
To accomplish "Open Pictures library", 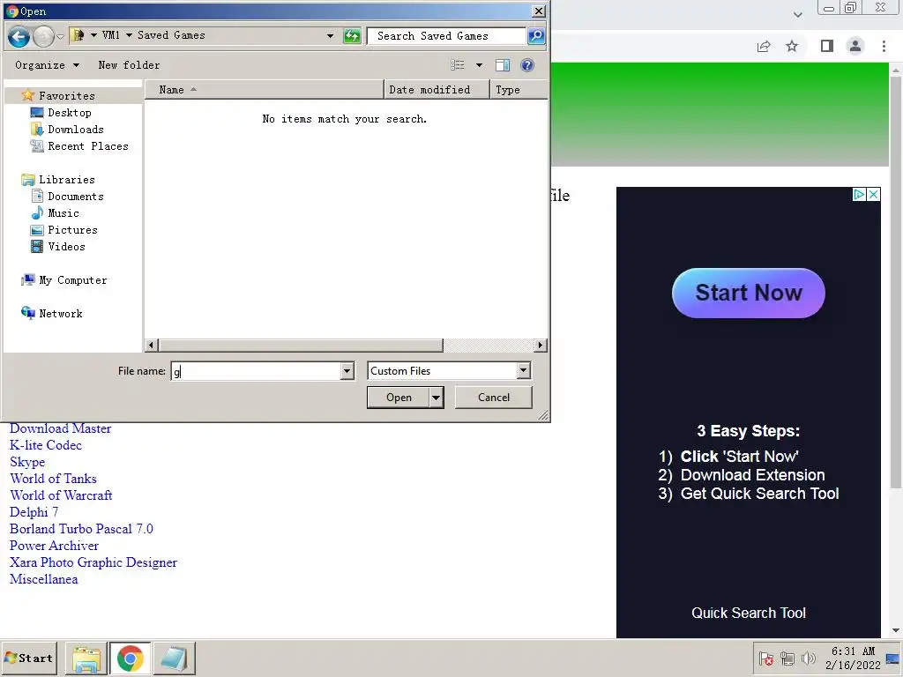I will point(72,230).
